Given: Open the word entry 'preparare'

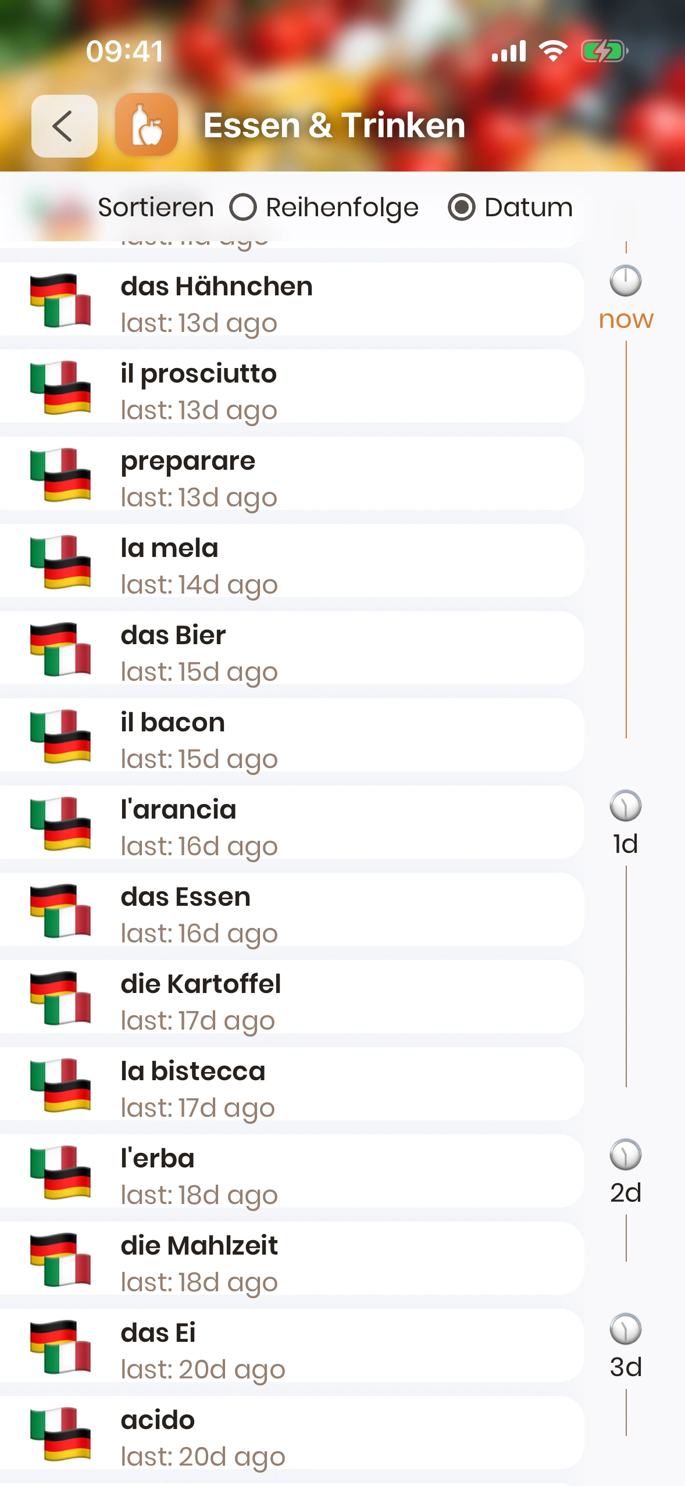Looking at the screenshot, I should (291, 474).
